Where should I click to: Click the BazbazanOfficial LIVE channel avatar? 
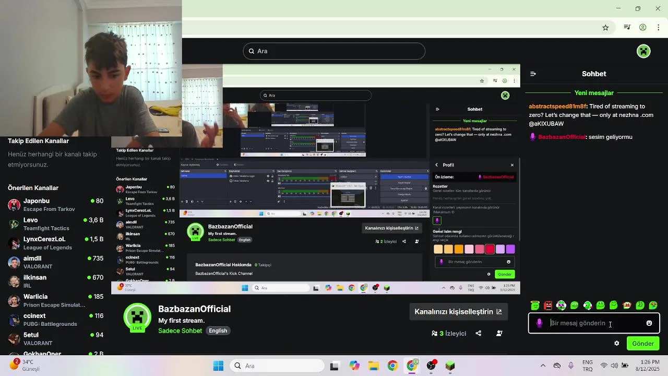coord(137,318)
